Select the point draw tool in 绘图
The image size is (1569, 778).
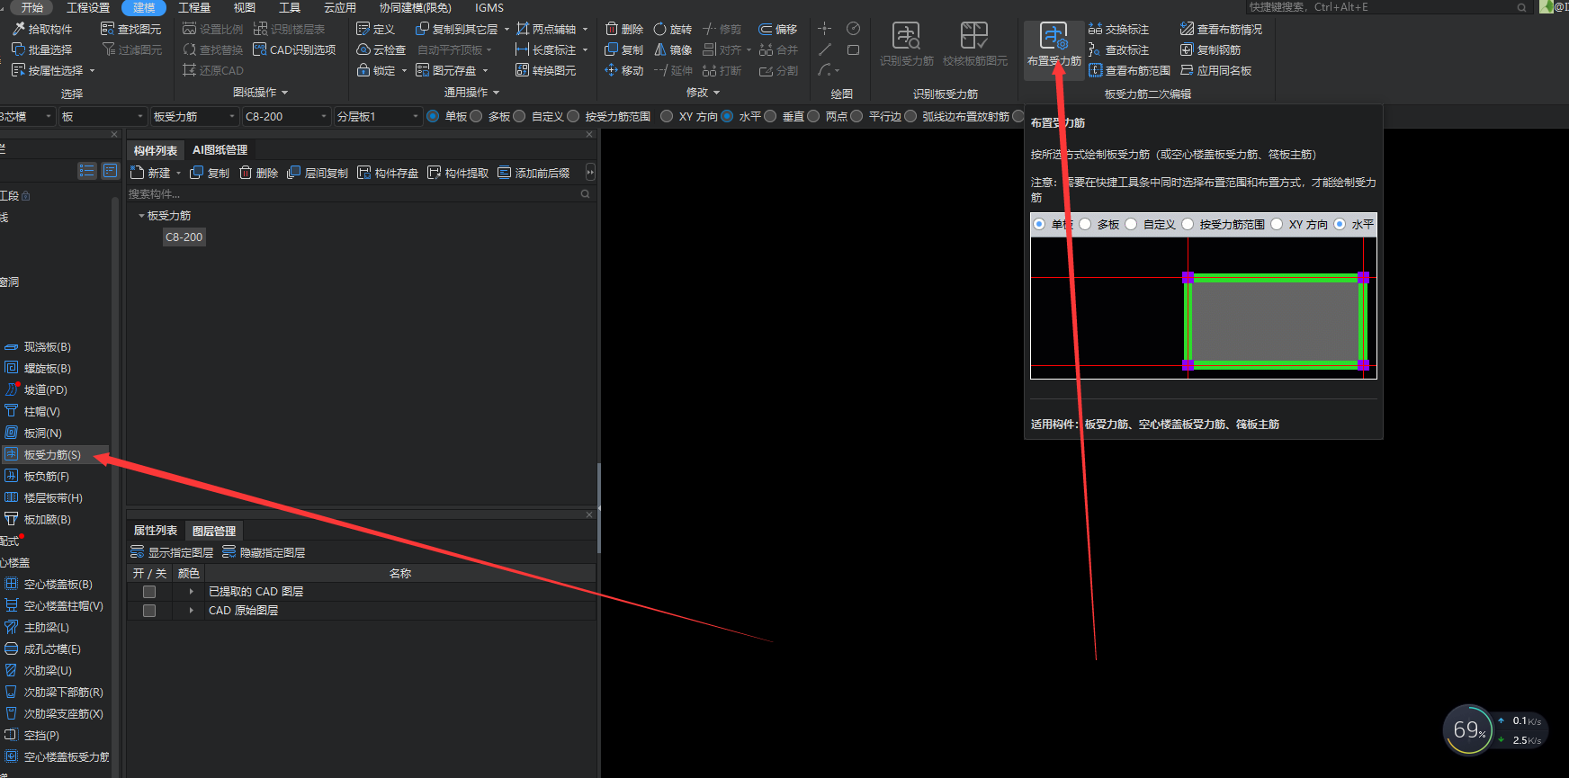(825, 29)
